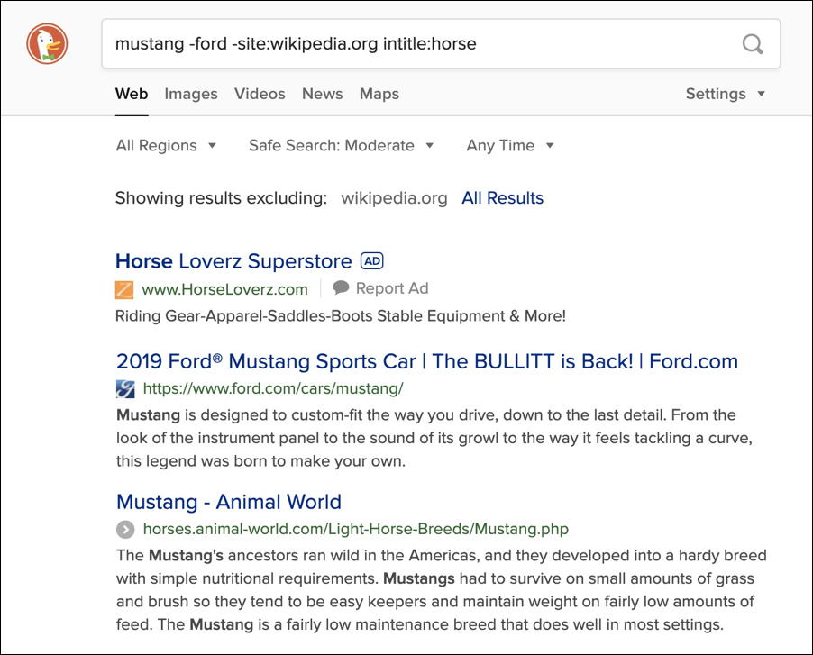Click the horses.animal-world.com URL

tap(356, 529)
